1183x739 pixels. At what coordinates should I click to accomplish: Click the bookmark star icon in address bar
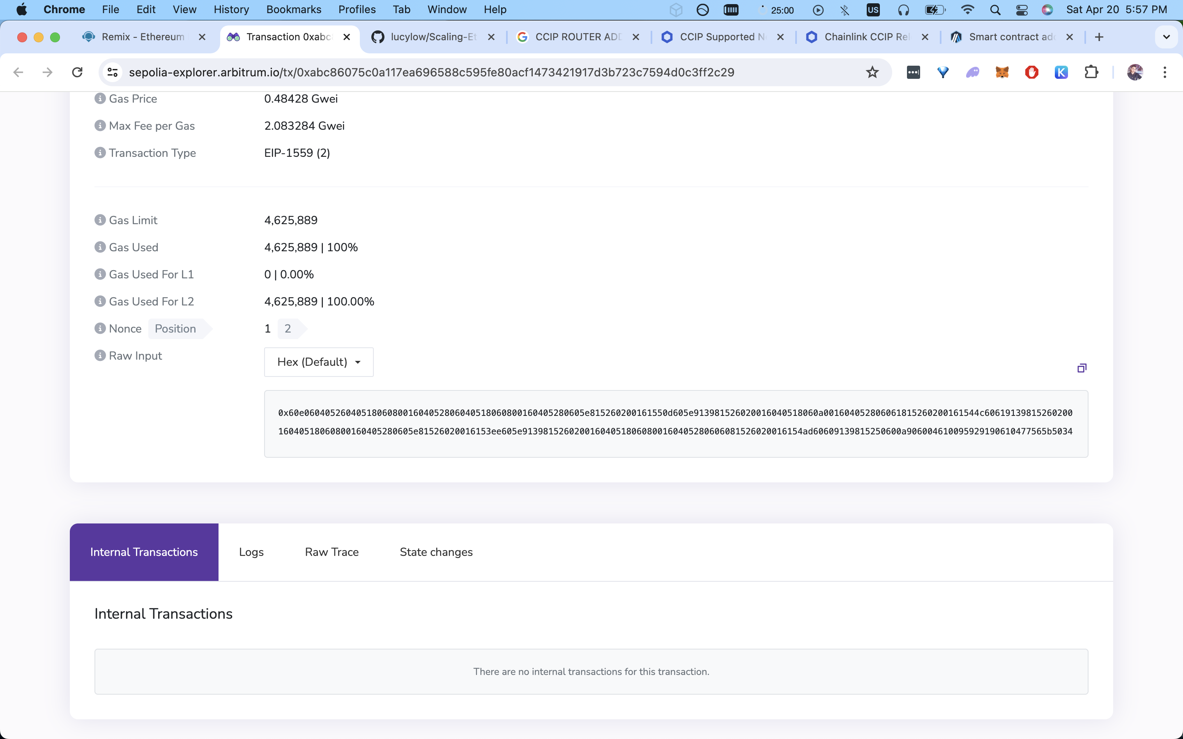pos(872,72)
